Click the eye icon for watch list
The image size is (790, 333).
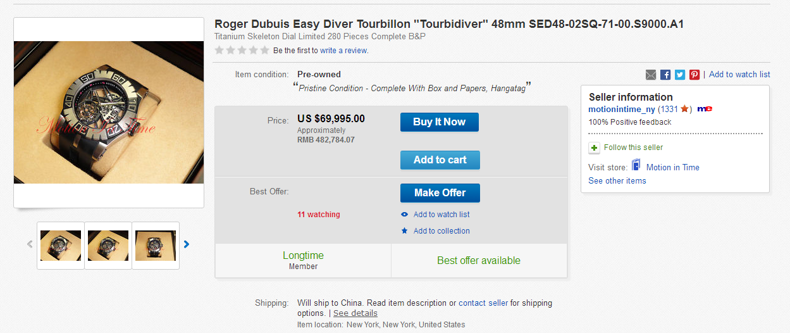tap(405, 215)
